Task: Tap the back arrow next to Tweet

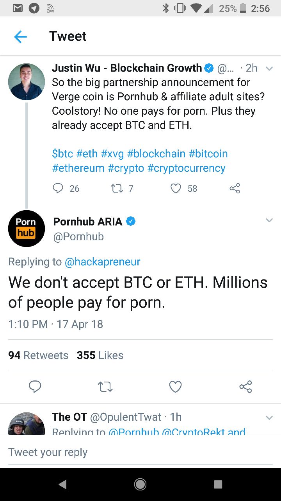Action: [x=20, y=37]
